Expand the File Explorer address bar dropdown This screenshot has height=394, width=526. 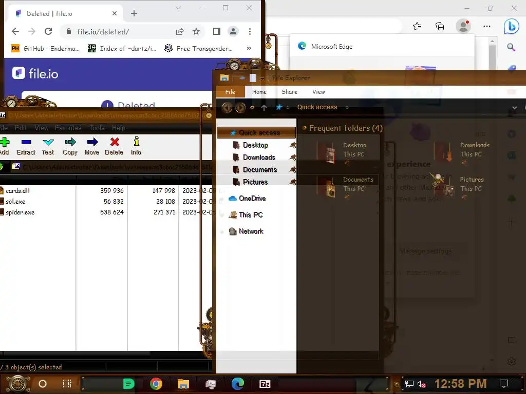click(x=514, y=108)
